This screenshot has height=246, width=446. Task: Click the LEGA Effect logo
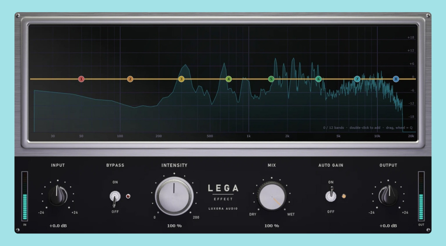223,192
